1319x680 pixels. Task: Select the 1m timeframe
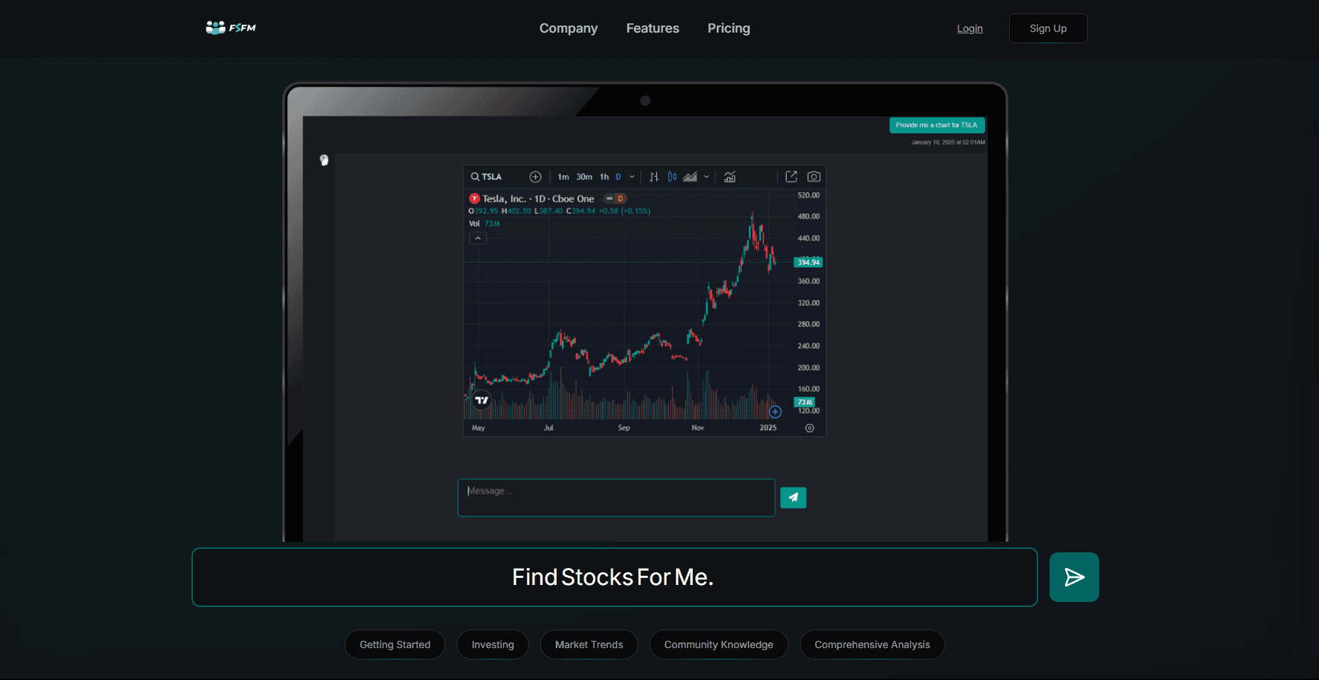click(x=563, y=177)
